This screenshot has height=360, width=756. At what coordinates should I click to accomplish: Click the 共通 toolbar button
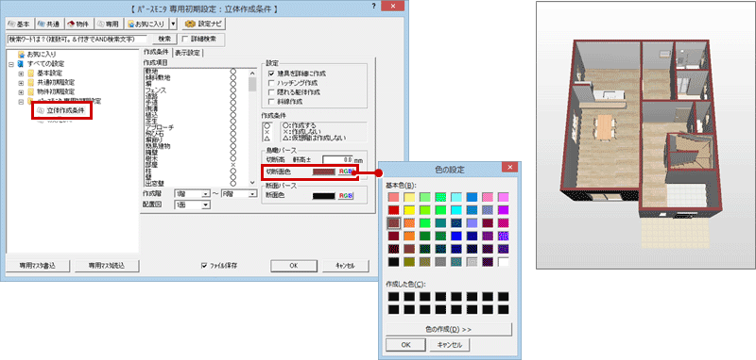click(50, 24)
